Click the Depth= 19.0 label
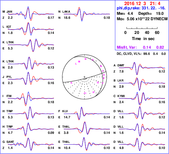169x154 pixels. pos(151,13)
